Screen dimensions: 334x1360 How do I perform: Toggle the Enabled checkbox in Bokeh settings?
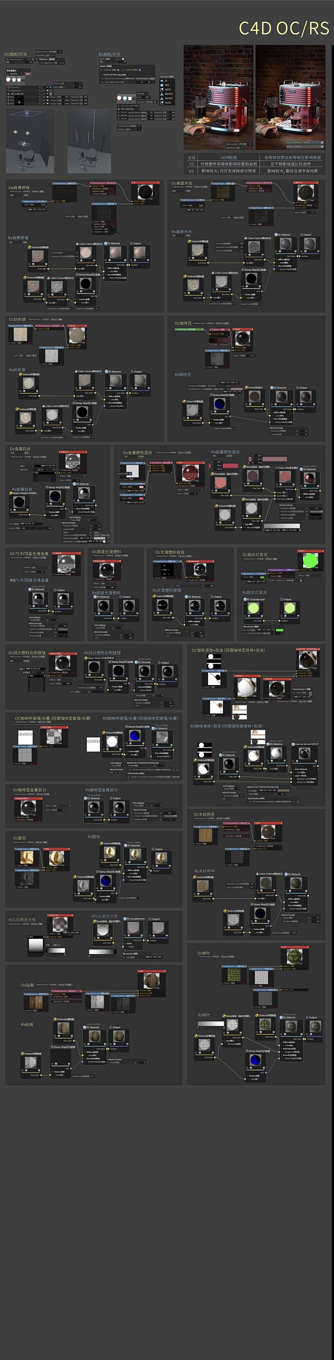point(140,70)
